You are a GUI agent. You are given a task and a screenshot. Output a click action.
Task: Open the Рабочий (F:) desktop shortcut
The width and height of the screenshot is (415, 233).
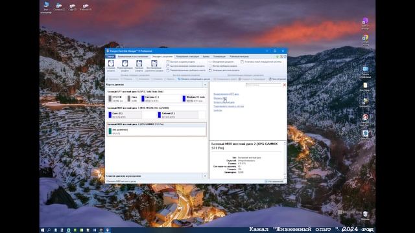(x=86, y=7)
